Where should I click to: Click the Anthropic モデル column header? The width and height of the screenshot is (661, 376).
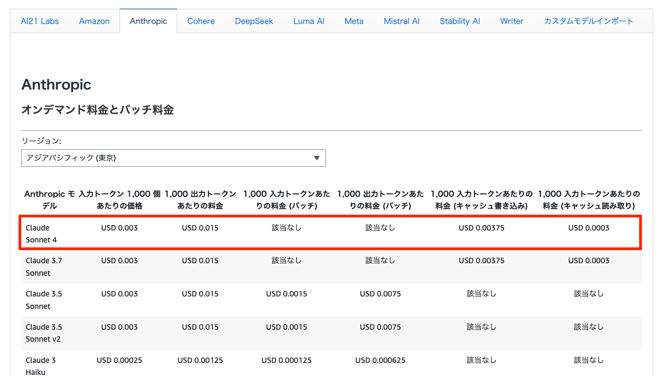coord(49,200)
